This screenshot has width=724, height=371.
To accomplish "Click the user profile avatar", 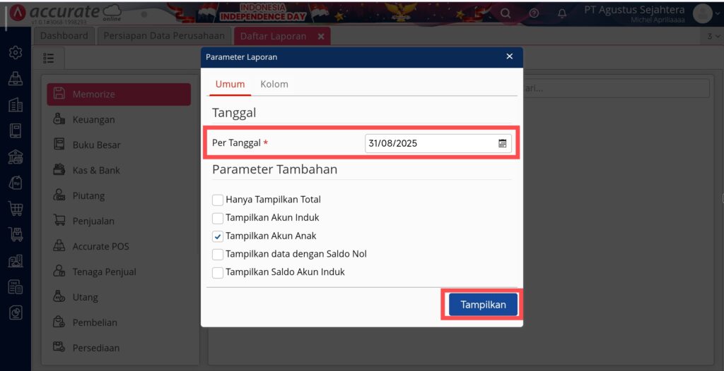I will tap(702, 13).
